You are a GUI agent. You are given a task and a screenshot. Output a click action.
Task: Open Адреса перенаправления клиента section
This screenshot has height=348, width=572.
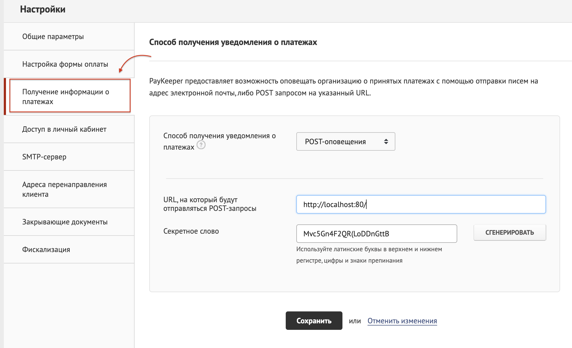click(x=65, y=189)
